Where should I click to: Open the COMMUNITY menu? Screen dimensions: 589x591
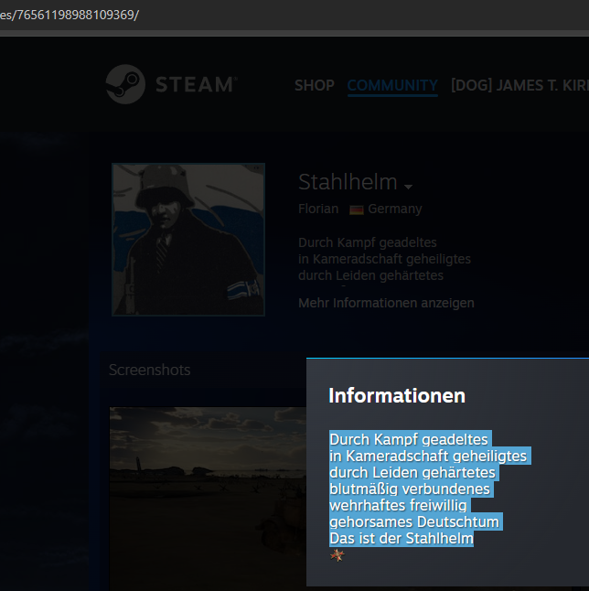click(391, 85)
